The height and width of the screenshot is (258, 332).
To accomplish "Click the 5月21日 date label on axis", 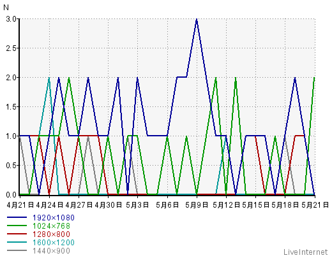I will [x=315, y=205].
